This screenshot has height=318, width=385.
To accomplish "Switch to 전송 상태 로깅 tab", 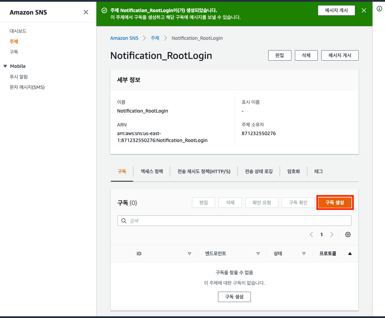I will pyautogui.click(x=259, y=171).
